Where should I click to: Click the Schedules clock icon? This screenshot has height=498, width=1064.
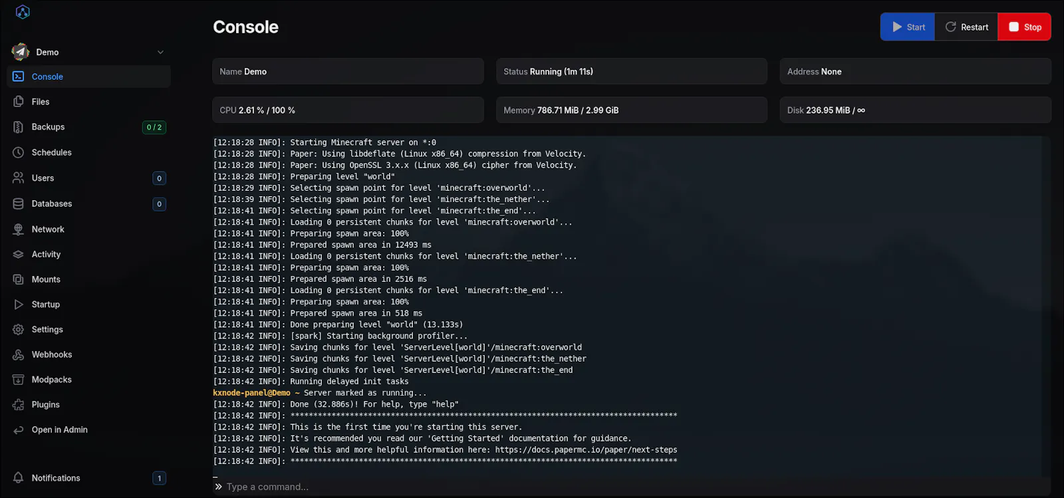click(19, 152)
